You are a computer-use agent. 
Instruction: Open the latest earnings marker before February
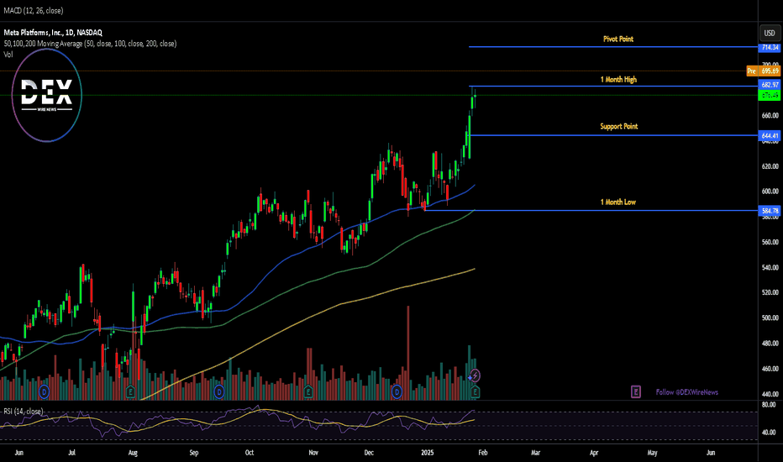coord(475,392)
